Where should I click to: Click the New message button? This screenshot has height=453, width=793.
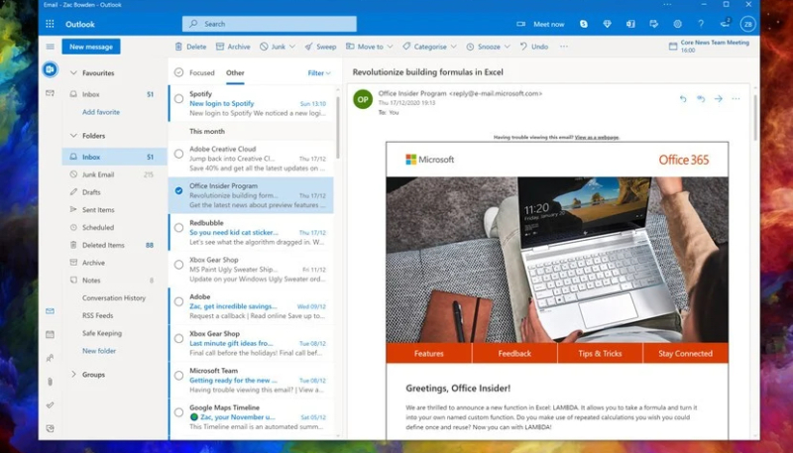pyautogui.click(x=91, y=47)
